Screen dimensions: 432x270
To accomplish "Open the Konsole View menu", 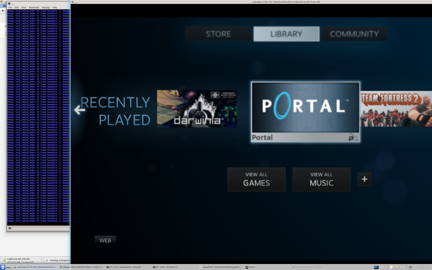I will (x=24, y=8).
